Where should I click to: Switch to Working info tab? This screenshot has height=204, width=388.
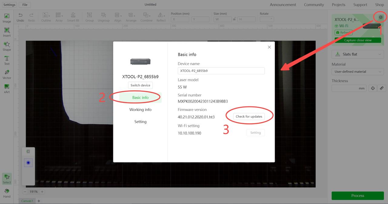pos(140,110)
